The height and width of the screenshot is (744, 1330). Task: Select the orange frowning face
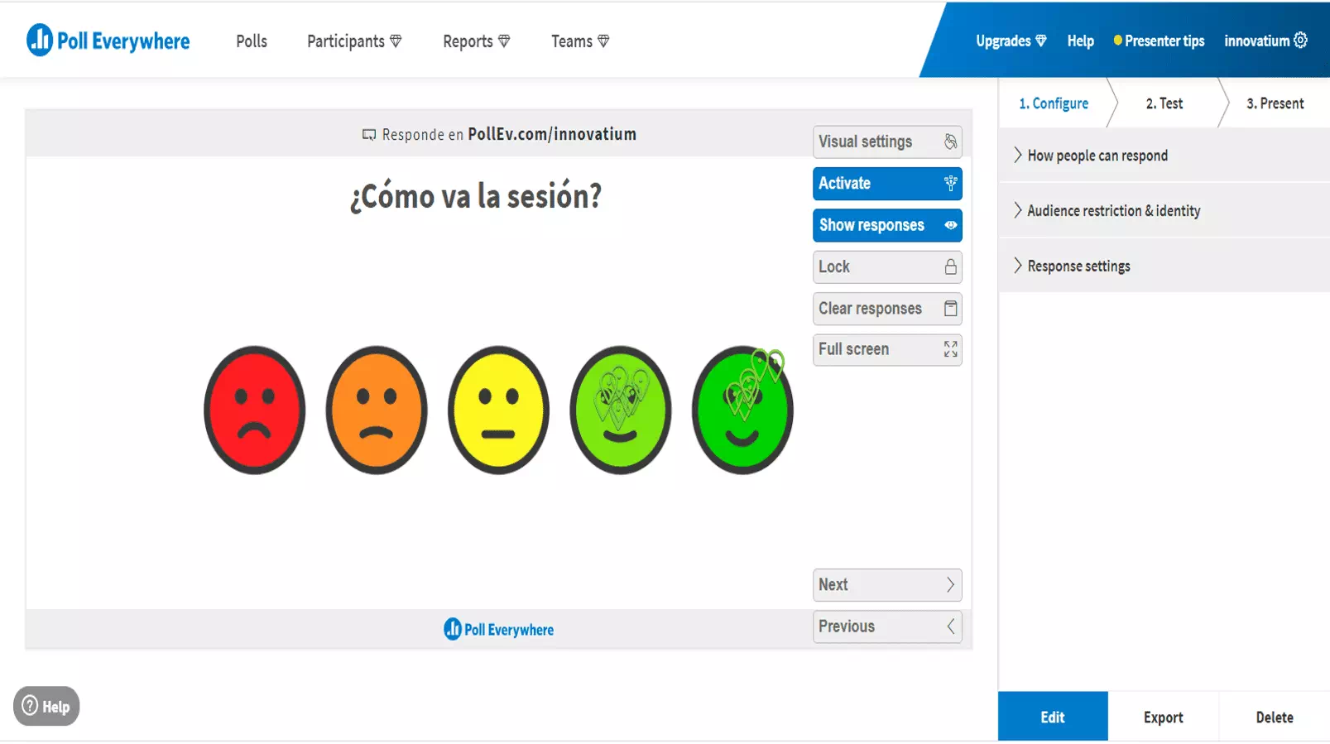376,410
